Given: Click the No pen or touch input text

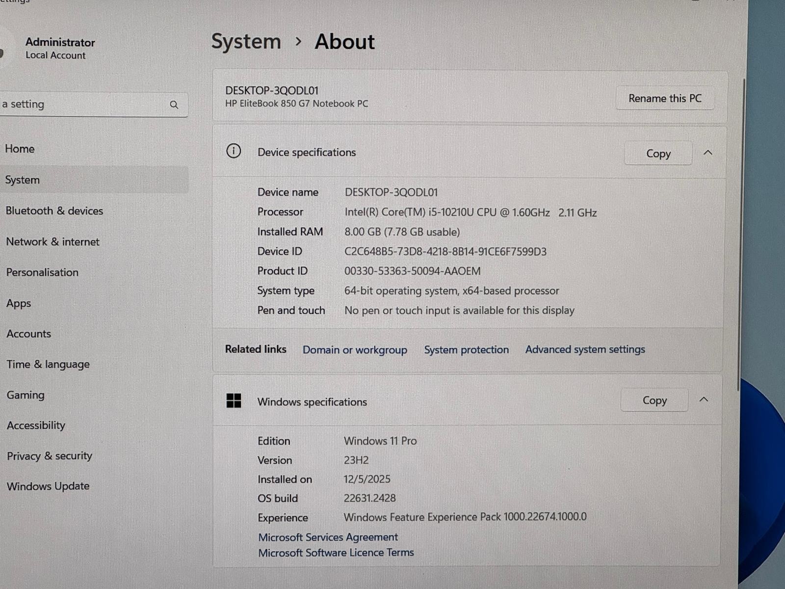Looking at the screenshot, I should 459,310.
